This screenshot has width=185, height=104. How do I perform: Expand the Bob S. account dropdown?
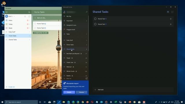14,16
